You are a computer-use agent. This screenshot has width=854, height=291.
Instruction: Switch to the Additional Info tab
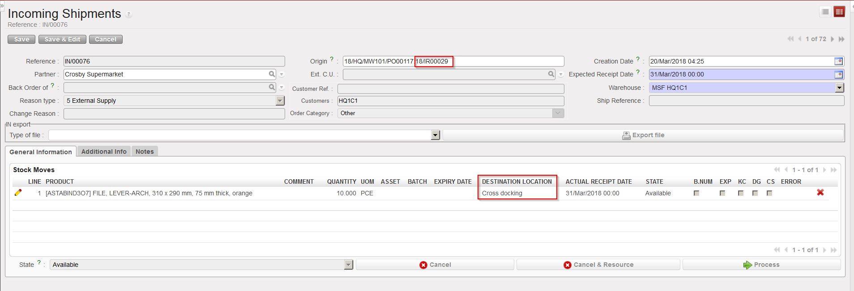click(104, 152)
